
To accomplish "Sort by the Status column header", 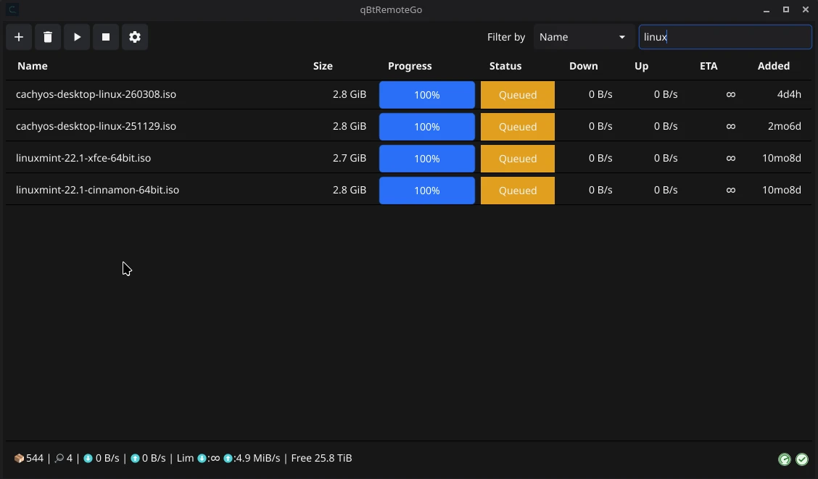I will (x=505, y=66).
